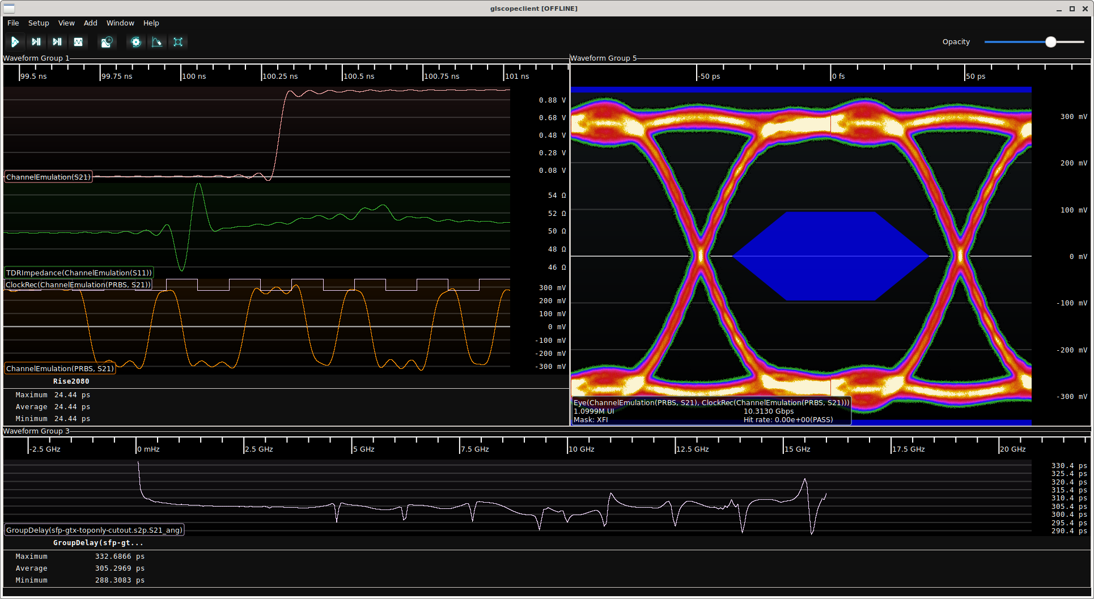Image resolution: width=1094 pixels, height=599 pixels.
Task: Click the 10 GHz frequency axis marker
Action: tap(582, 449)
